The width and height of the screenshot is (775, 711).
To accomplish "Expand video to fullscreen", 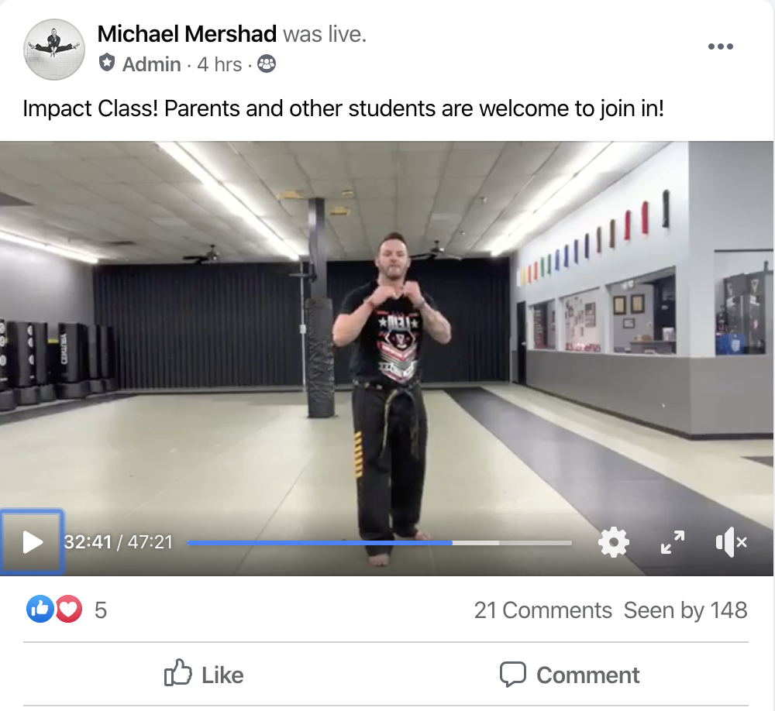I will [x=672, y=542].
